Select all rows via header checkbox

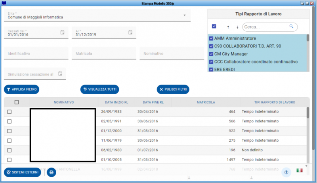(x=17, y=102)
